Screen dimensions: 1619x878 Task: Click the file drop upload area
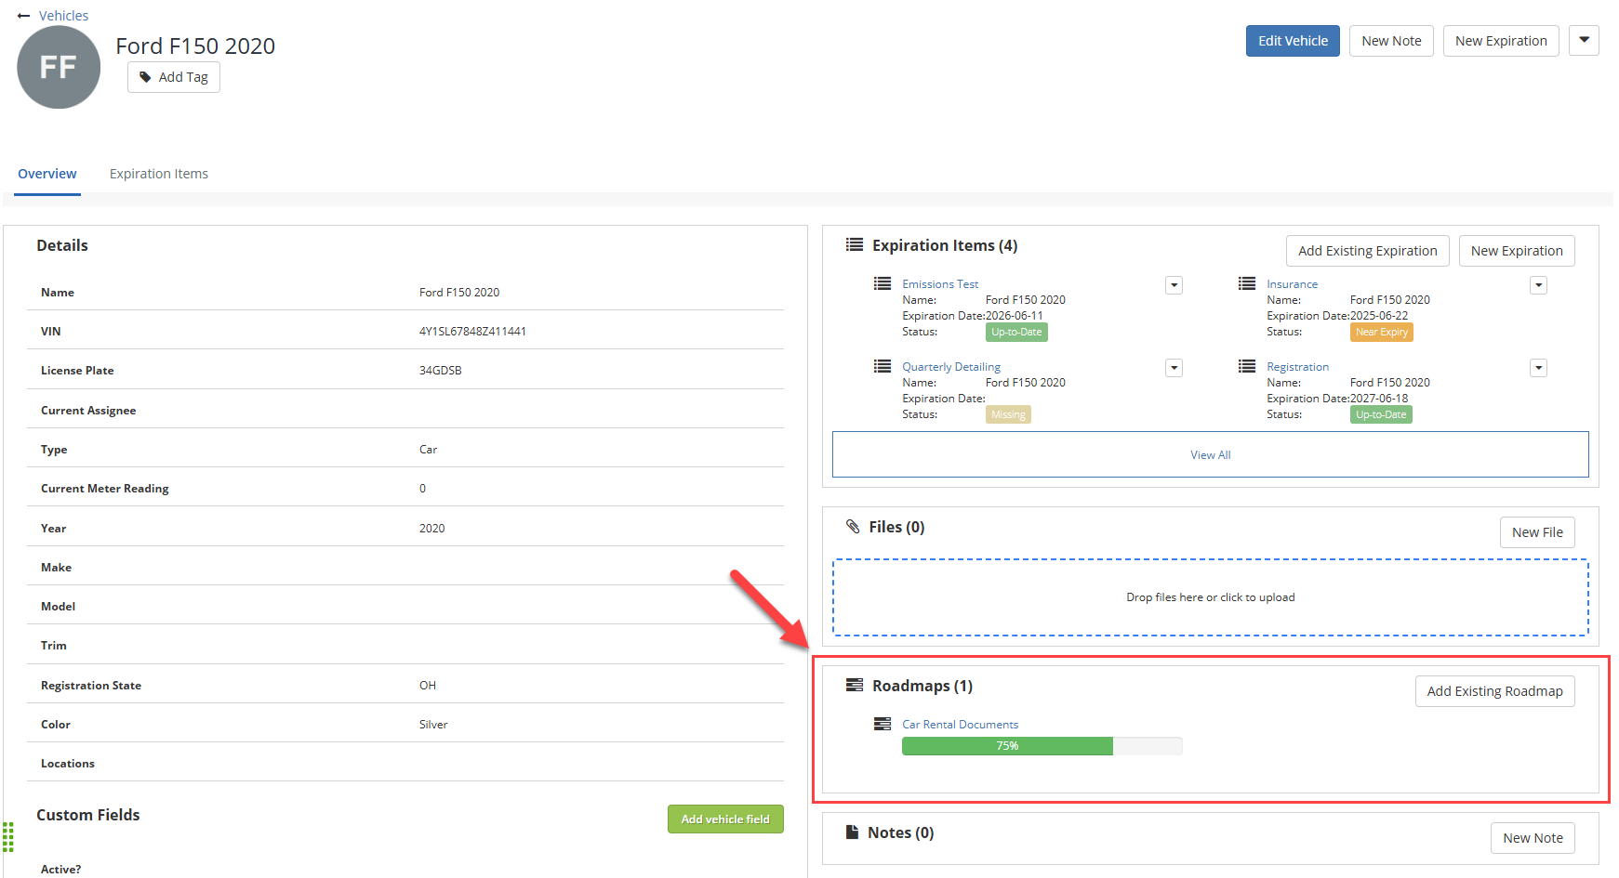1210,597
